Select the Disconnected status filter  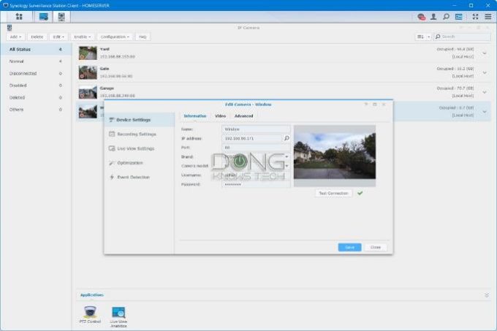coord(36,74)
